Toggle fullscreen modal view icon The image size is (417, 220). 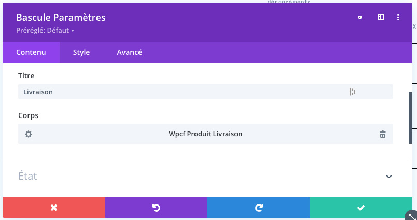360,17
